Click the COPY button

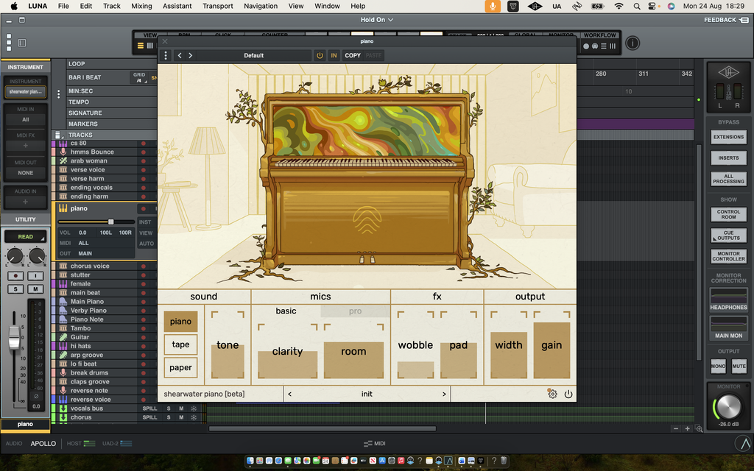[353, 55]
